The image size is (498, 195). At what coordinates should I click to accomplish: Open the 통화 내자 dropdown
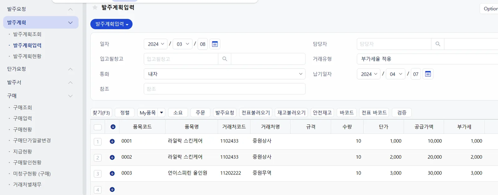click(224, 74)
